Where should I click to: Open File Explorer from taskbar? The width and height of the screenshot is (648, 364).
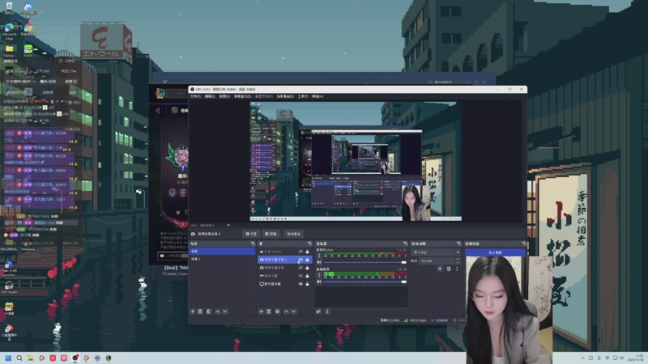coord(30,358)
